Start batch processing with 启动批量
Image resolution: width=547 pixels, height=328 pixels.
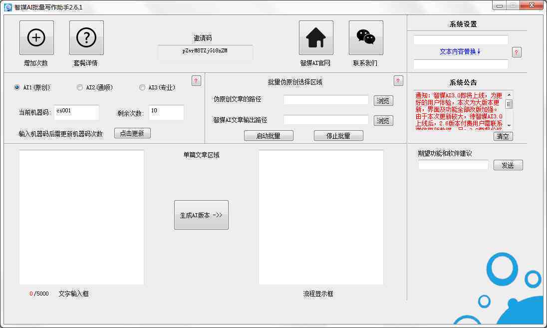click(269, 135)
